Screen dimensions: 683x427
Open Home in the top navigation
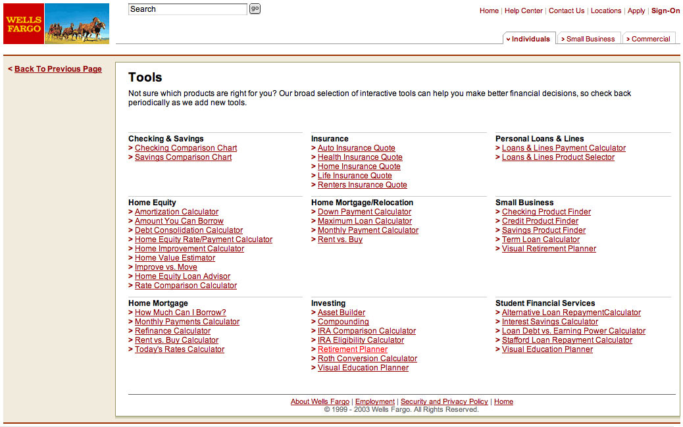(x=489, y=11)
